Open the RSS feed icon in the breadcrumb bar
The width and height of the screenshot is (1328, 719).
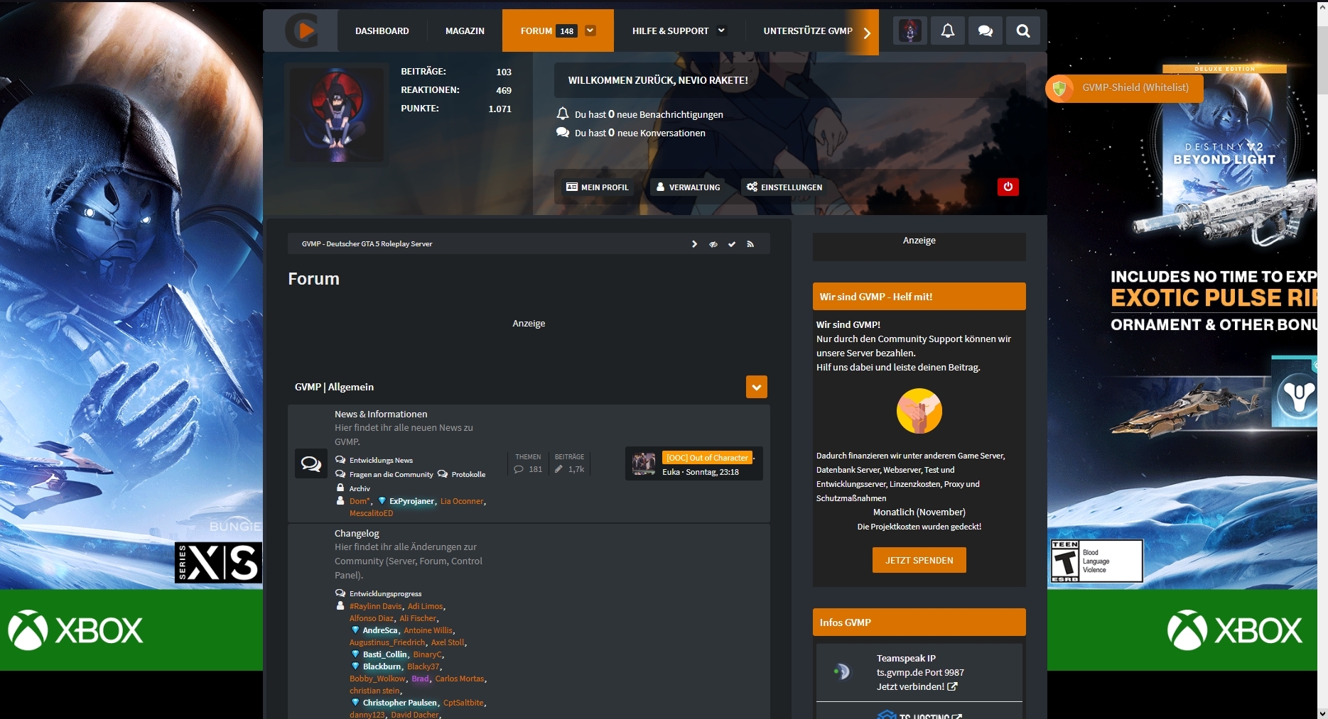[x=750, y=244]
